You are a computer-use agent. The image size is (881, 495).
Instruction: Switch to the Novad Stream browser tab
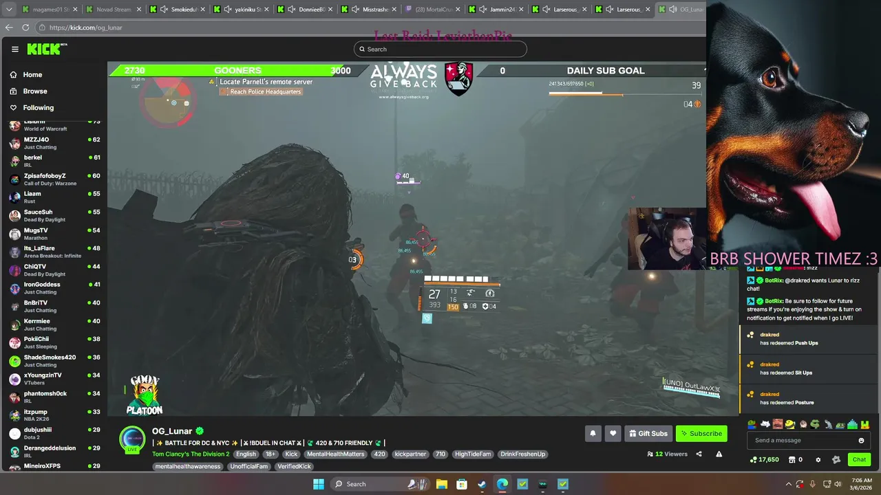point(114,10)
